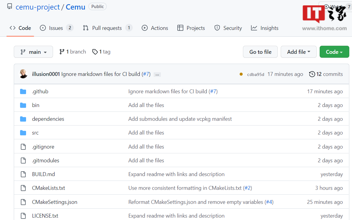Image resolution: width=352 pixels, height=220 pixels.
Task: Open the Projects tab
Action: click(191, 28)
